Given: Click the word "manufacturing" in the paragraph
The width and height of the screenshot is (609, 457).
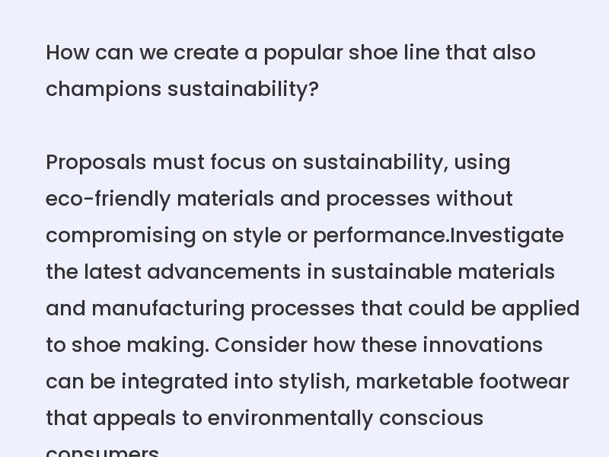Looking at the screenshot, I should [168, 308].
